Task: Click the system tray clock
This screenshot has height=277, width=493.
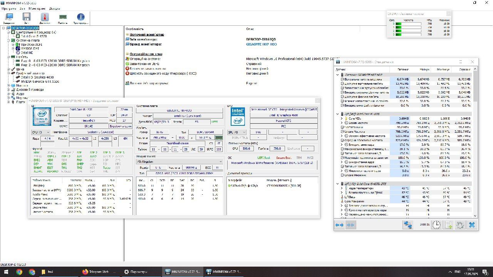Action: [471, 272]
